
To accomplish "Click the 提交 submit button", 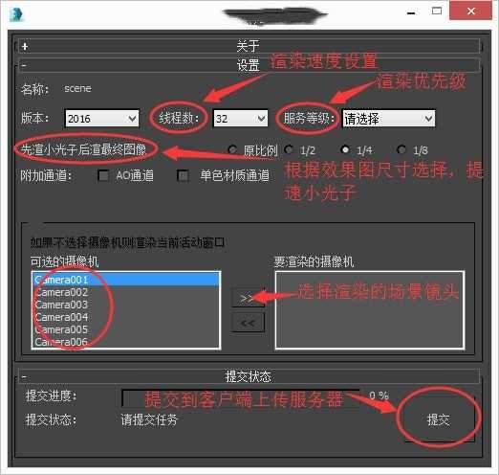I will pyautogui.click(x=439, y=419).
